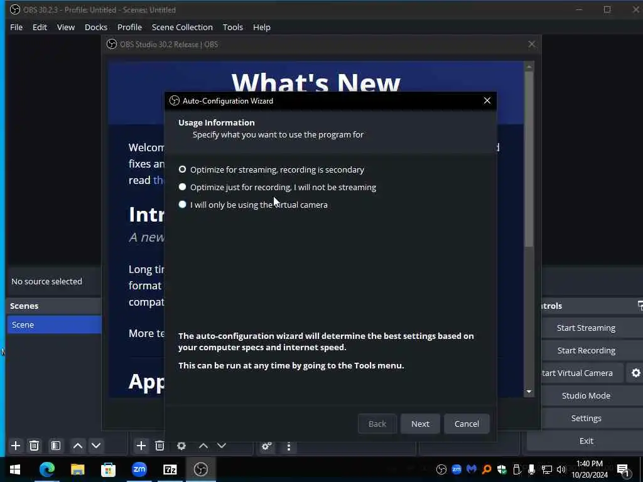Move scene up with arrow icon
Screen dimensions: 643x482
[x=78, y=446]
